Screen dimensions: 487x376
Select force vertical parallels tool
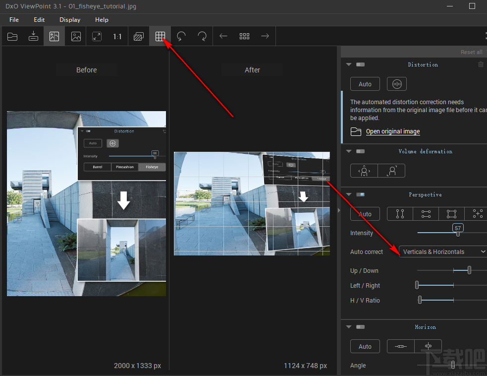pos(400,214)
